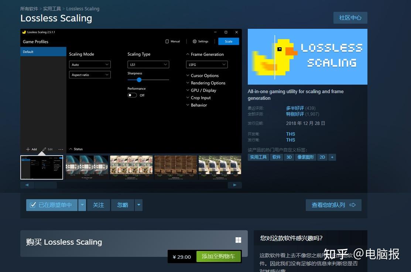Viewport: 411px width, 272px height.
Task: Maximize the Lossless Scaling window
Action: tap(226, 32)
